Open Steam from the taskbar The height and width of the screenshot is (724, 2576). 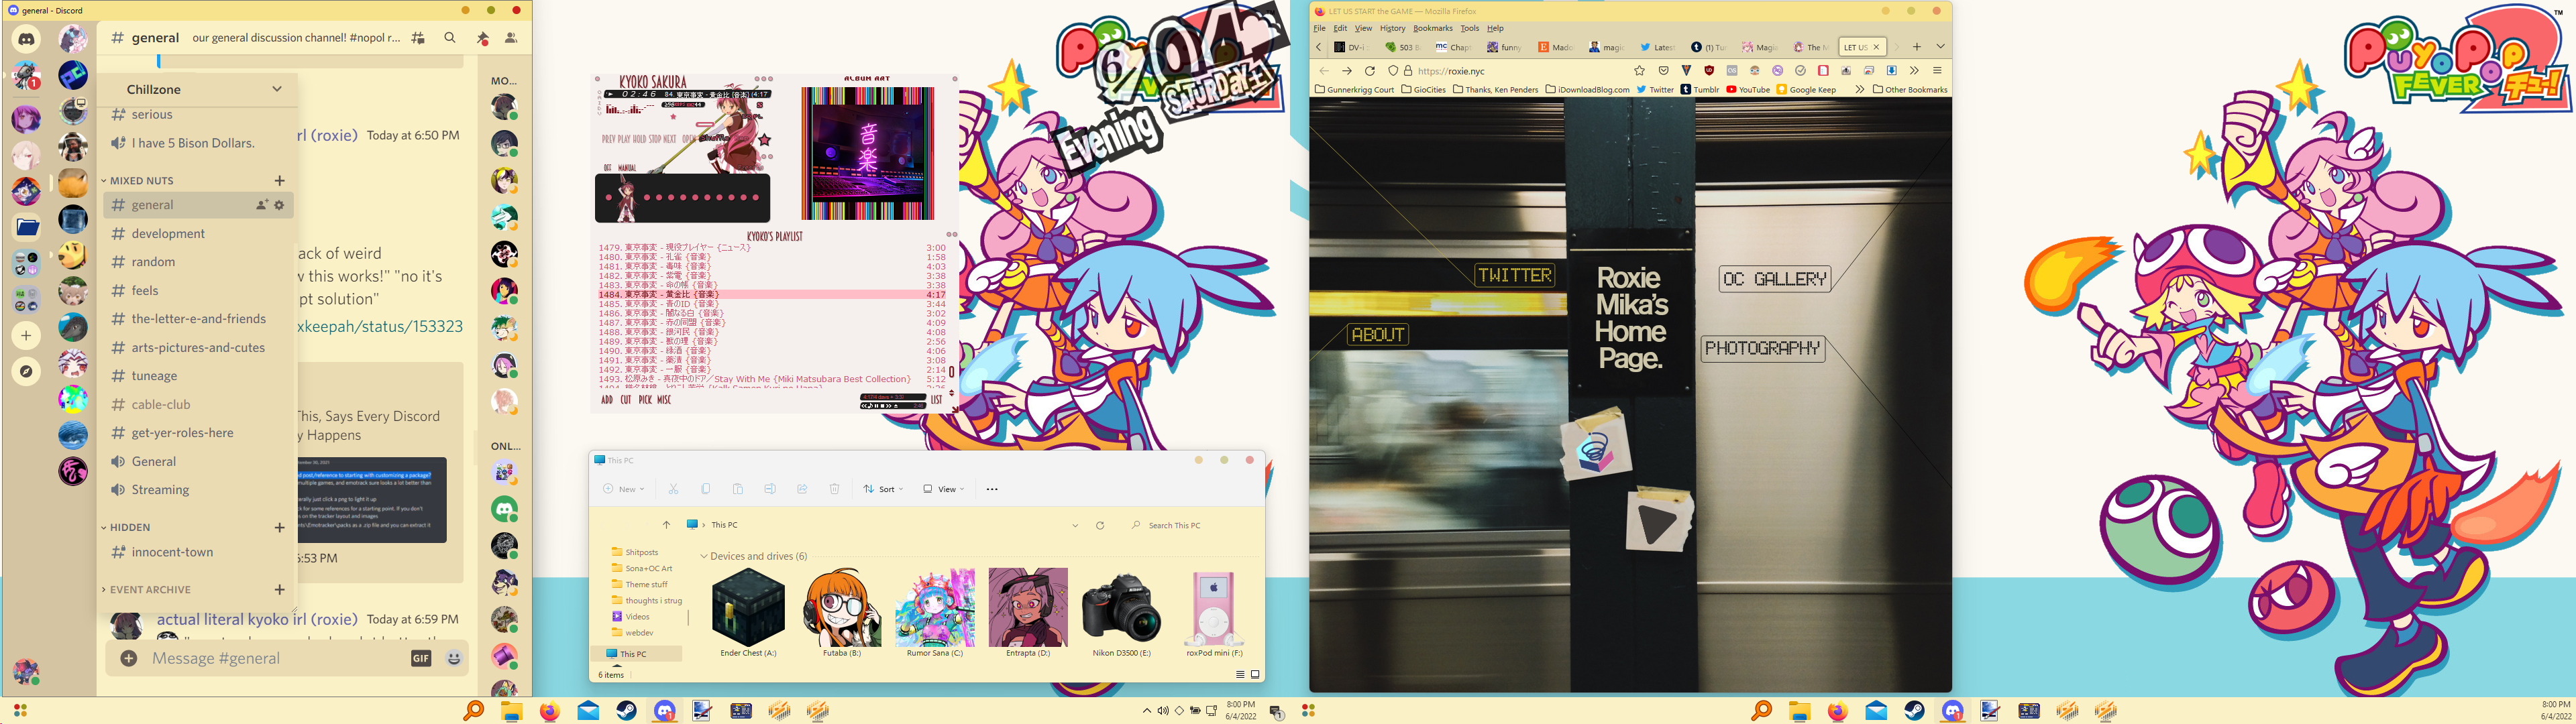[626, 711]
